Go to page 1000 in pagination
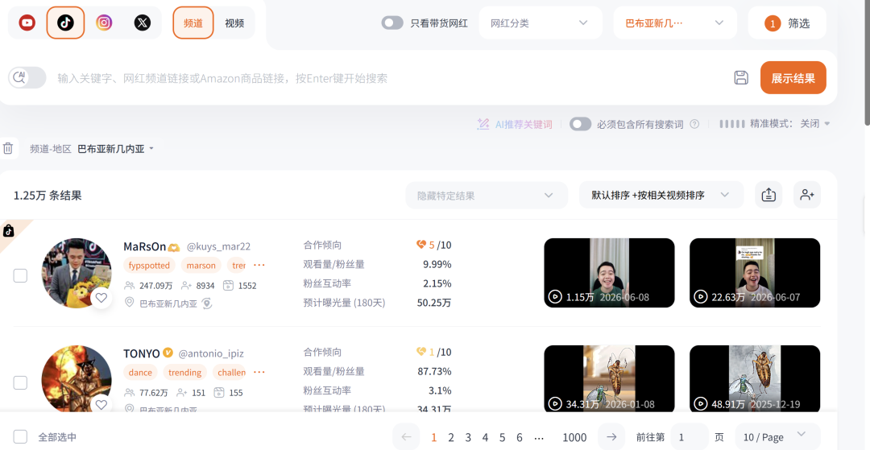Image resolution: width=870 pixels, height=450 pixels. pos(574,438)
